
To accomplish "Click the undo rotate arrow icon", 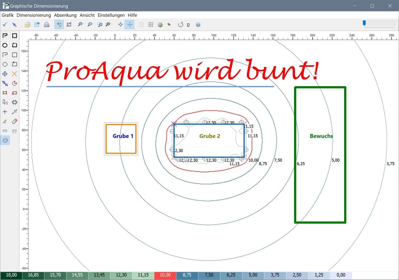I will [181, 25].
